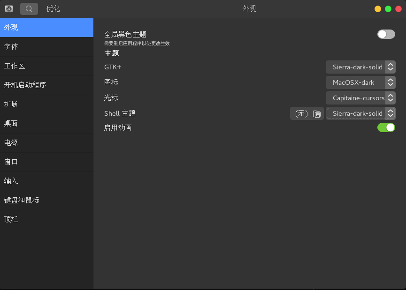This screenshot has width=406, height=290.
Task: Open the 光标 Capitaine-cursors dropdown
Action: [x=360, y=98]
